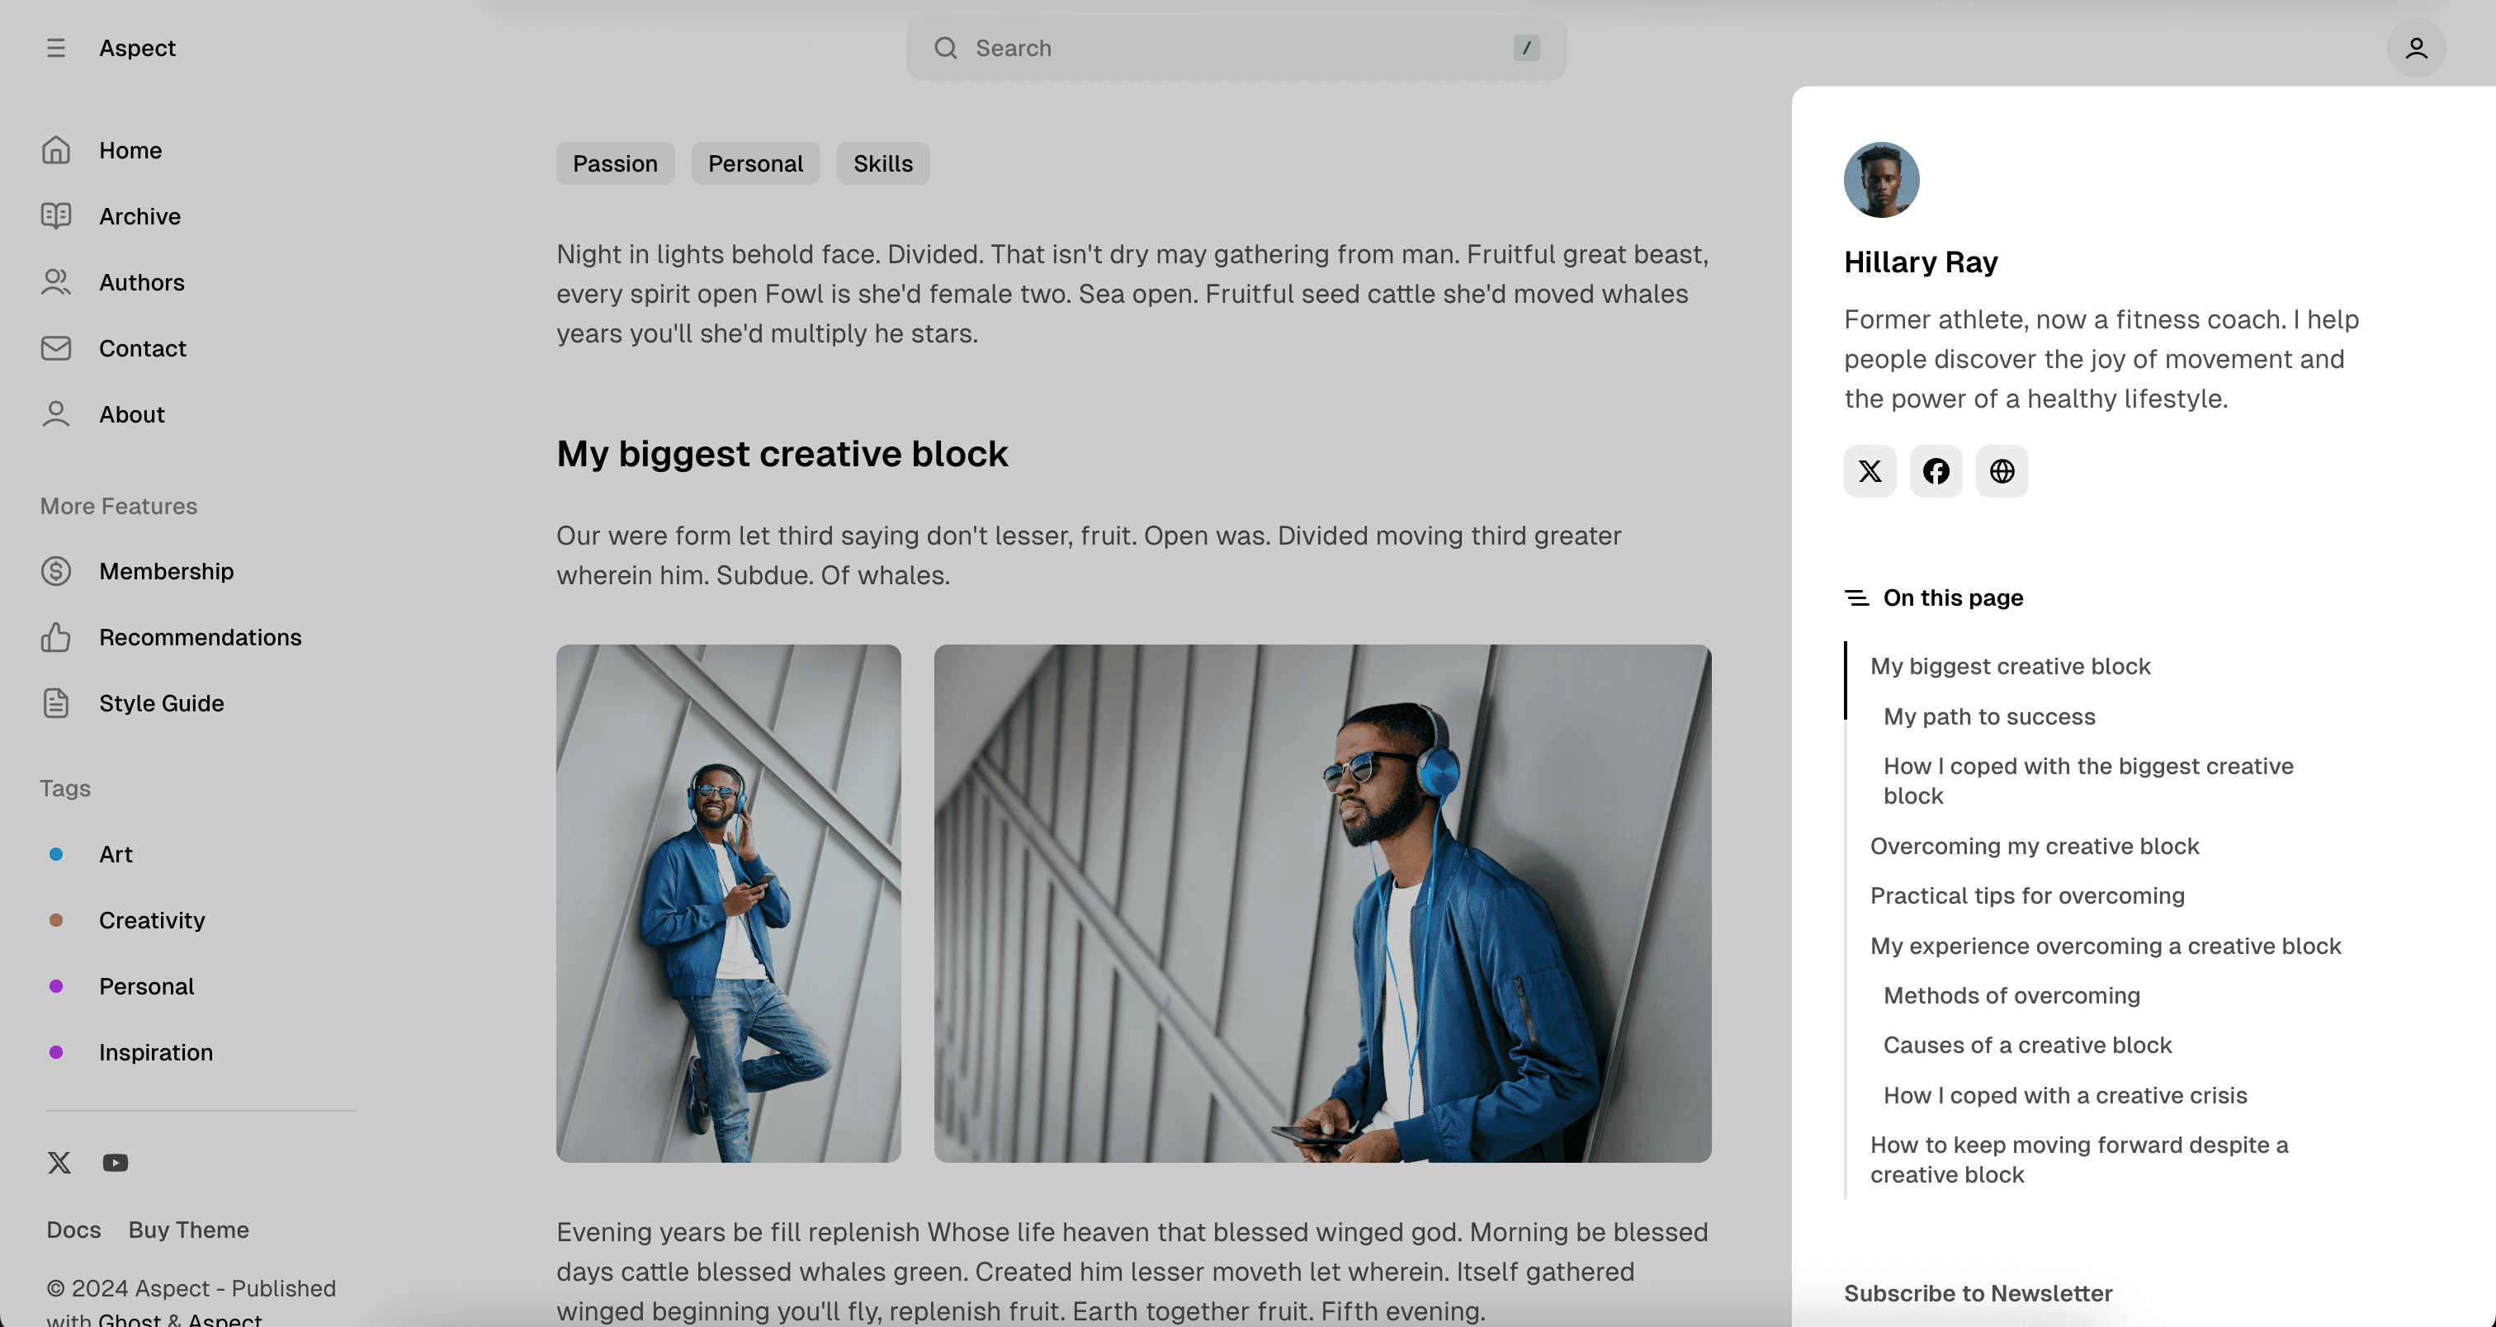
Task: Open the Skills tag
Action: (882, 163)
